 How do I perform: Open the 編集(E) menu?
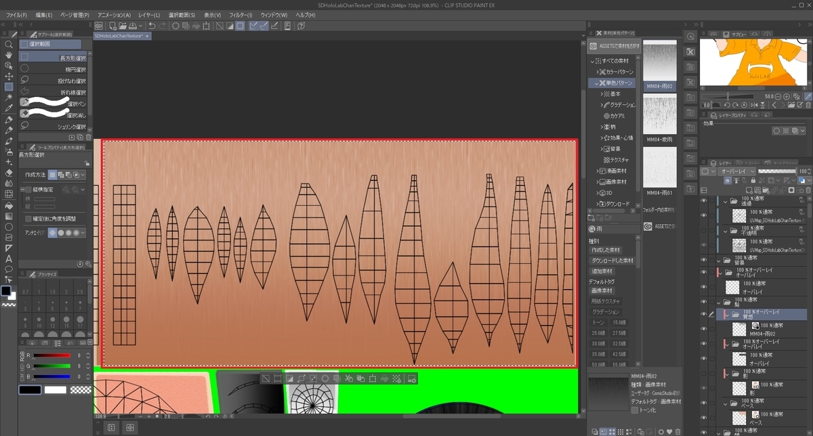pyautogui.click(x=44, y=15)
